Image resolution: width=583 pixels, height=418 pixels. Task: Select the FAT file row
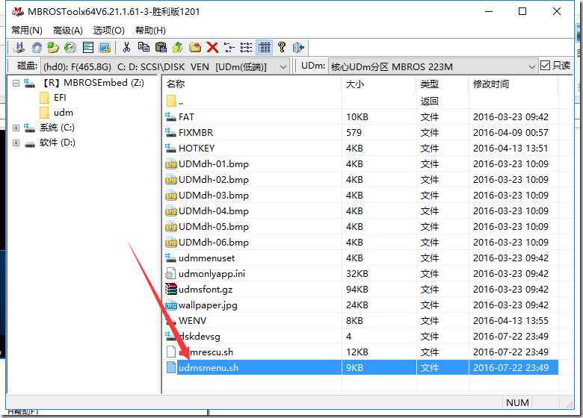[x=361, y=117]
